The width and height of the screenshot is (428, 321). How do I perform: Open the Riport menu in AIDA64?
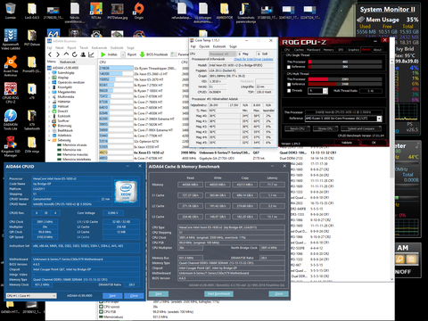pyautogui.click(x=71, y=47)
